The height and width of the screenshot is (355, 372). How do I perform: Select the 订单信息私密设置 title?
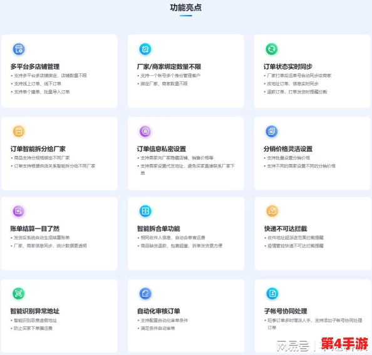pyautogui.click(x=162, y=148)
